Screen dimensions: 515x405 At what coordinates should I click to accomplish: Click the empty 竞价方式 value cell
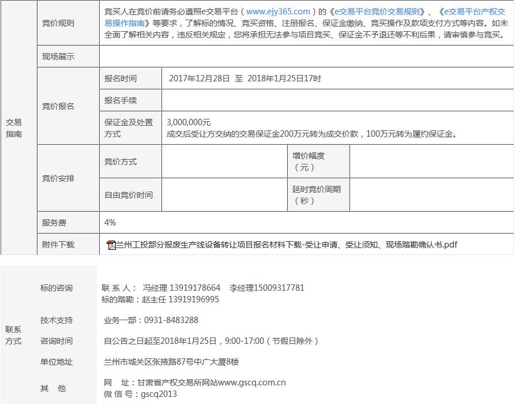225,162
